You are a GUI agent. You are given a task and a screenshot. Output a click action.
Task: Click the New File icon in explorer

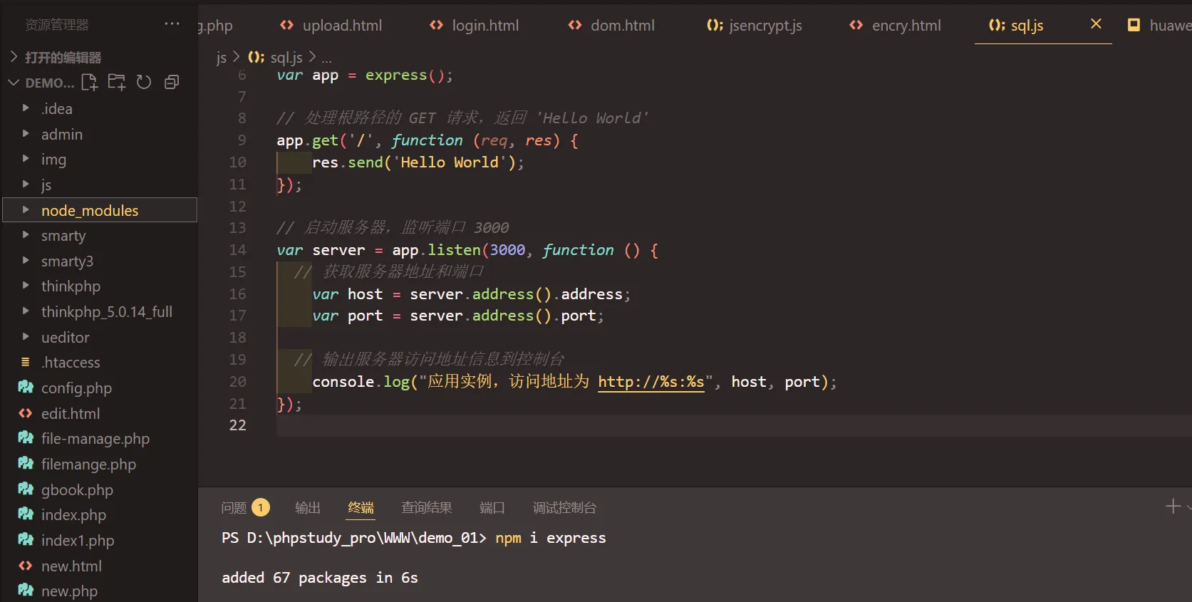click(89, 83)
